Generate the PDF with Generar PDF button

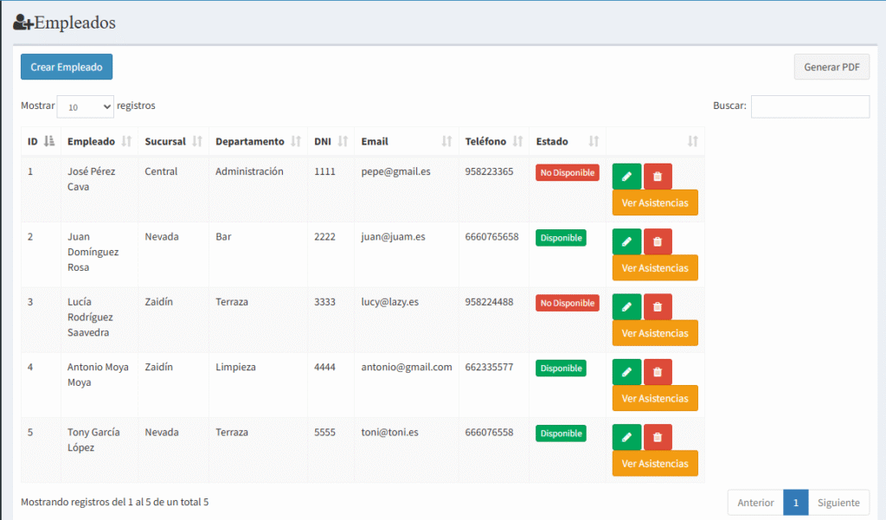pos(831,67)
